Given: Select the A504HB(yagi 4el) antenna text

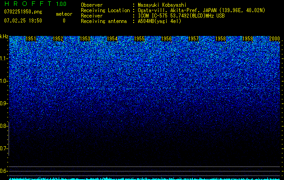Looking at the screenshot, I should coord(159,21).
